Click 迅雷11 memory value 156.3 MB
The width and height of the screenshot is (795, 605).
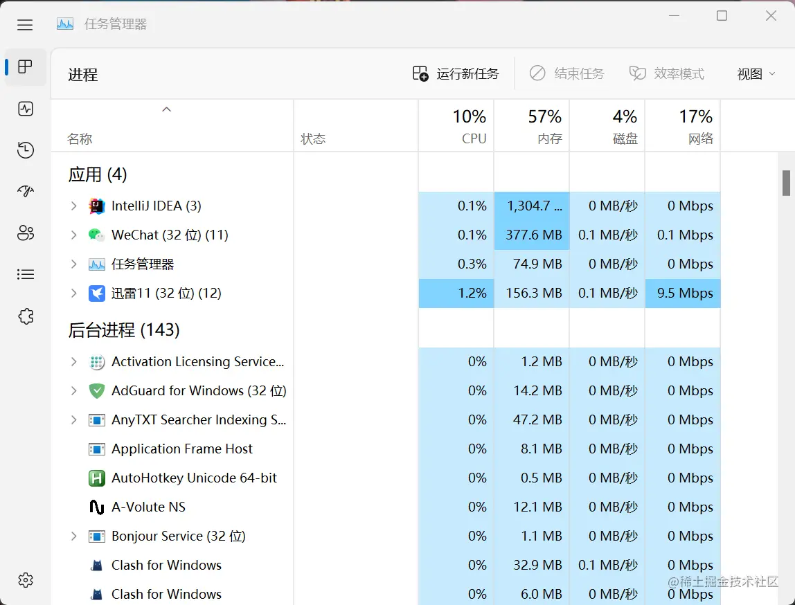click(531, 293)
